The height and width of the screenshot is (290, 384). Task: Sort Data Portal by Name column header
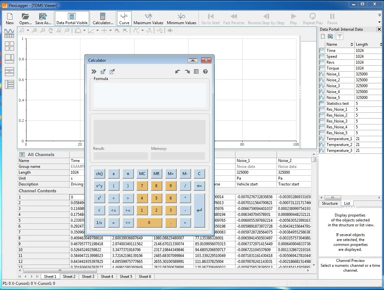(x=340, y=44)
